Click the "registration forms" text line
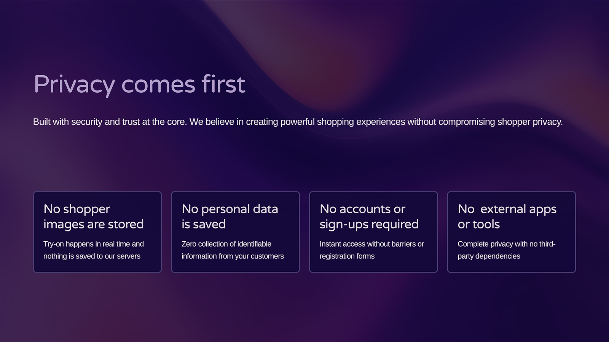 [347, 256]
